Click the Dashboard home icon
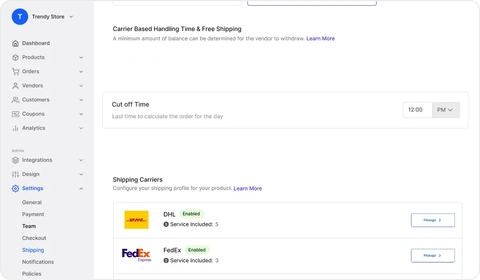Screen dimensions: 480x280 coord(15,43)
